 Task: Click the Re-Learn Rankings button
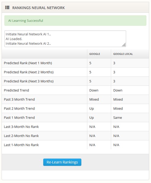click(62, 162)
